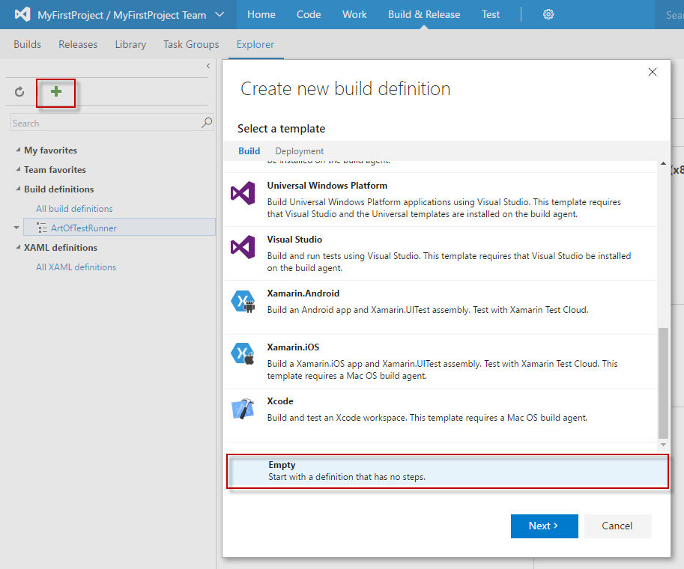Switch to the Library tab

(130, 44)
